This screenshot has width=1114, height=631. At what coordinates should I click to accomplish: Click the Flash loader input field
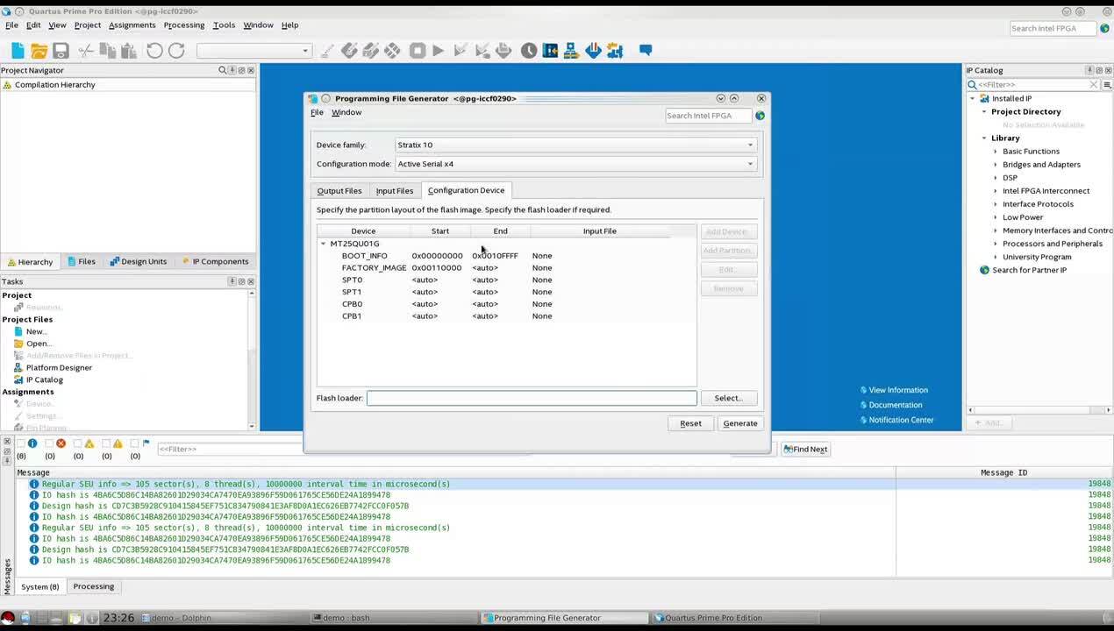click(531, 398)
